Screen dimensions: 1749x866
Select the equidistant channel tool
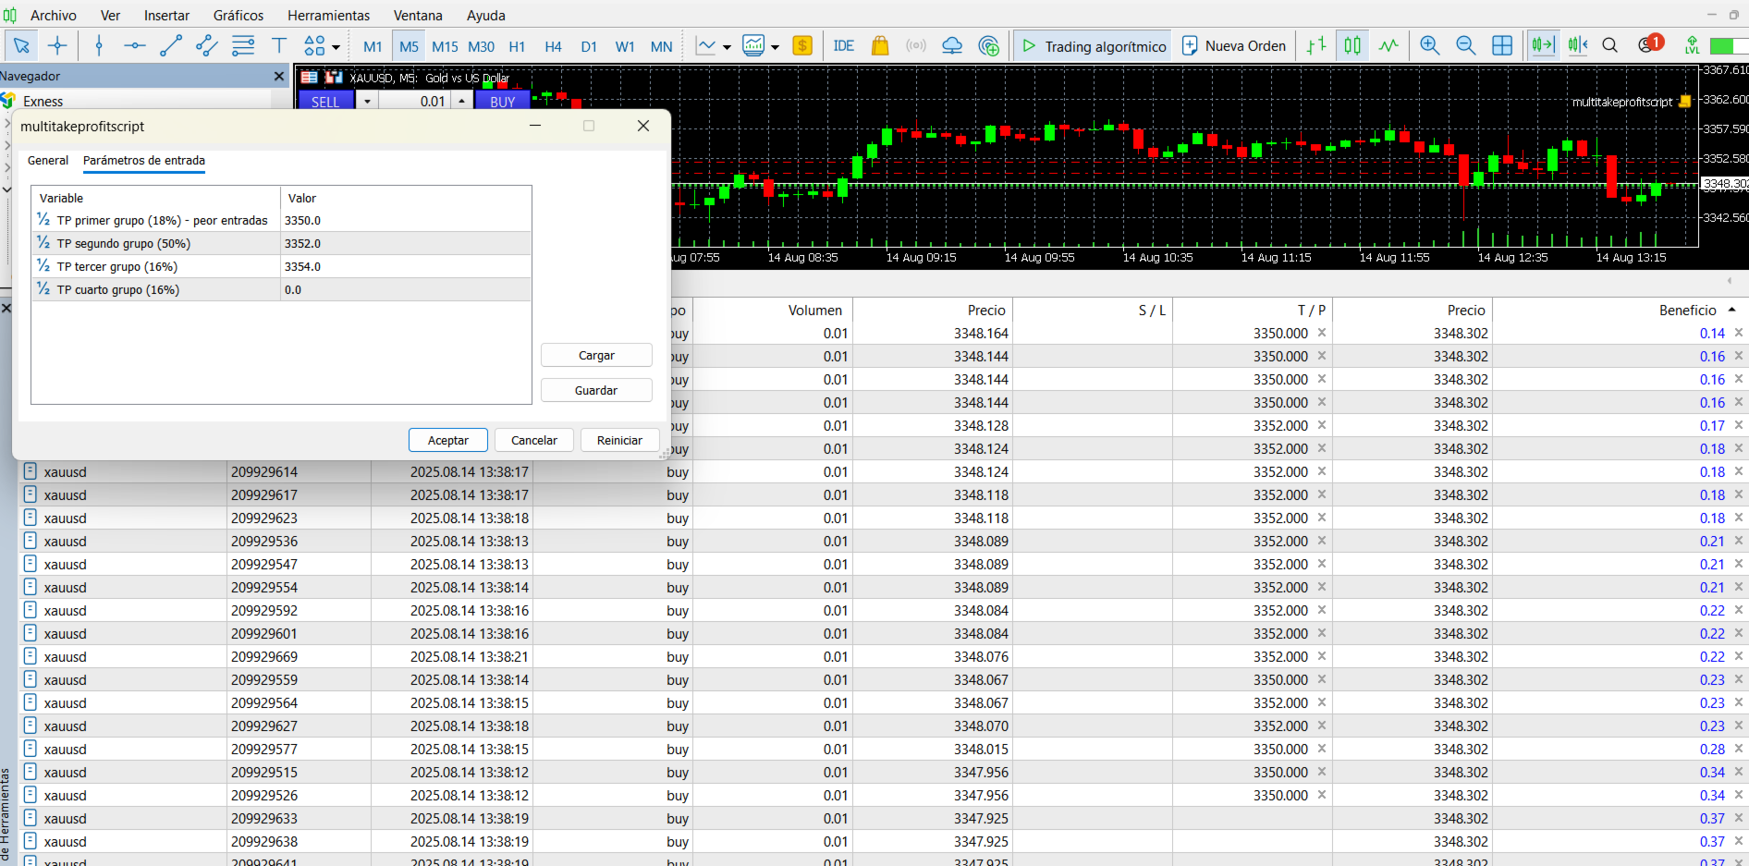[206, 45]
